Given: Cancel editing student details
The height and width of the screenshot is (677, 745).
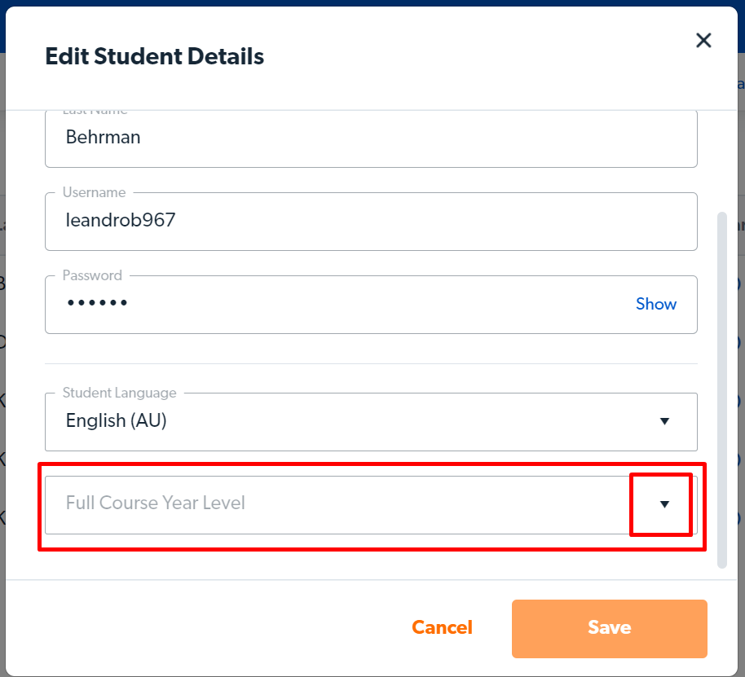Looking at the screenshot, I should [442, 627].
